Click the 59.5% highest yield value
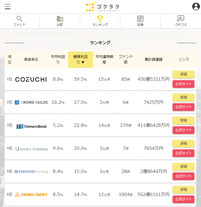 pyautogui.click(x=80, y=79)
